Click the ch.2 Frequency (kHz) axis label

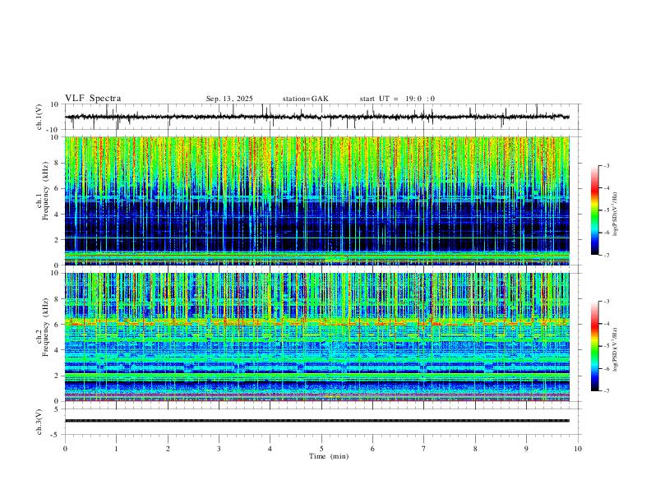[x=42, y=327]
